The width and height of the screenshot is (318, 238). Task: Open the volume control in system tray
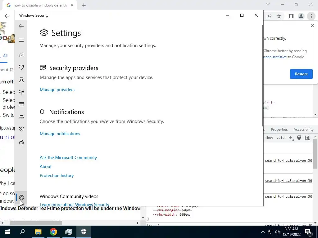278,232
